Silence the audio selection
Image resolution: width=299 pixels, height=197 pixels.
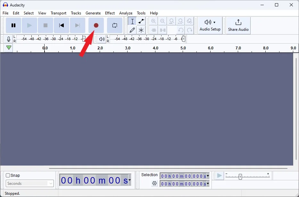163,30
